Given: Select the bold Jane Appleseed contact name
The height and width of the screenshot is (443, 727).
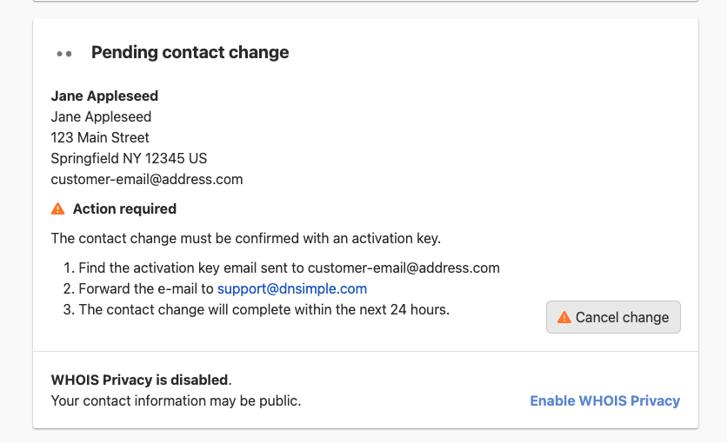Looking at the screenshot, I should 104,96.
